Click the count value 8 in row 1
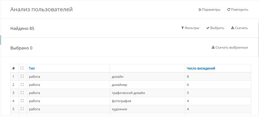Screen dimensions: 259x117 tap(188, 77)
